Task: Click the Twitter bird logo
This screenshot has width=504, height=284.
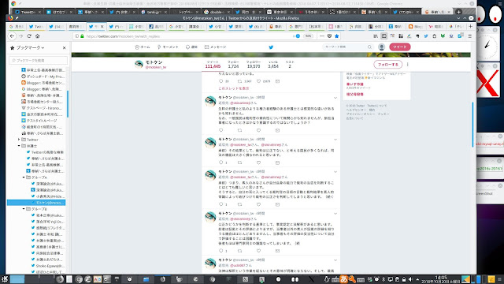Action: click(271, 47)
